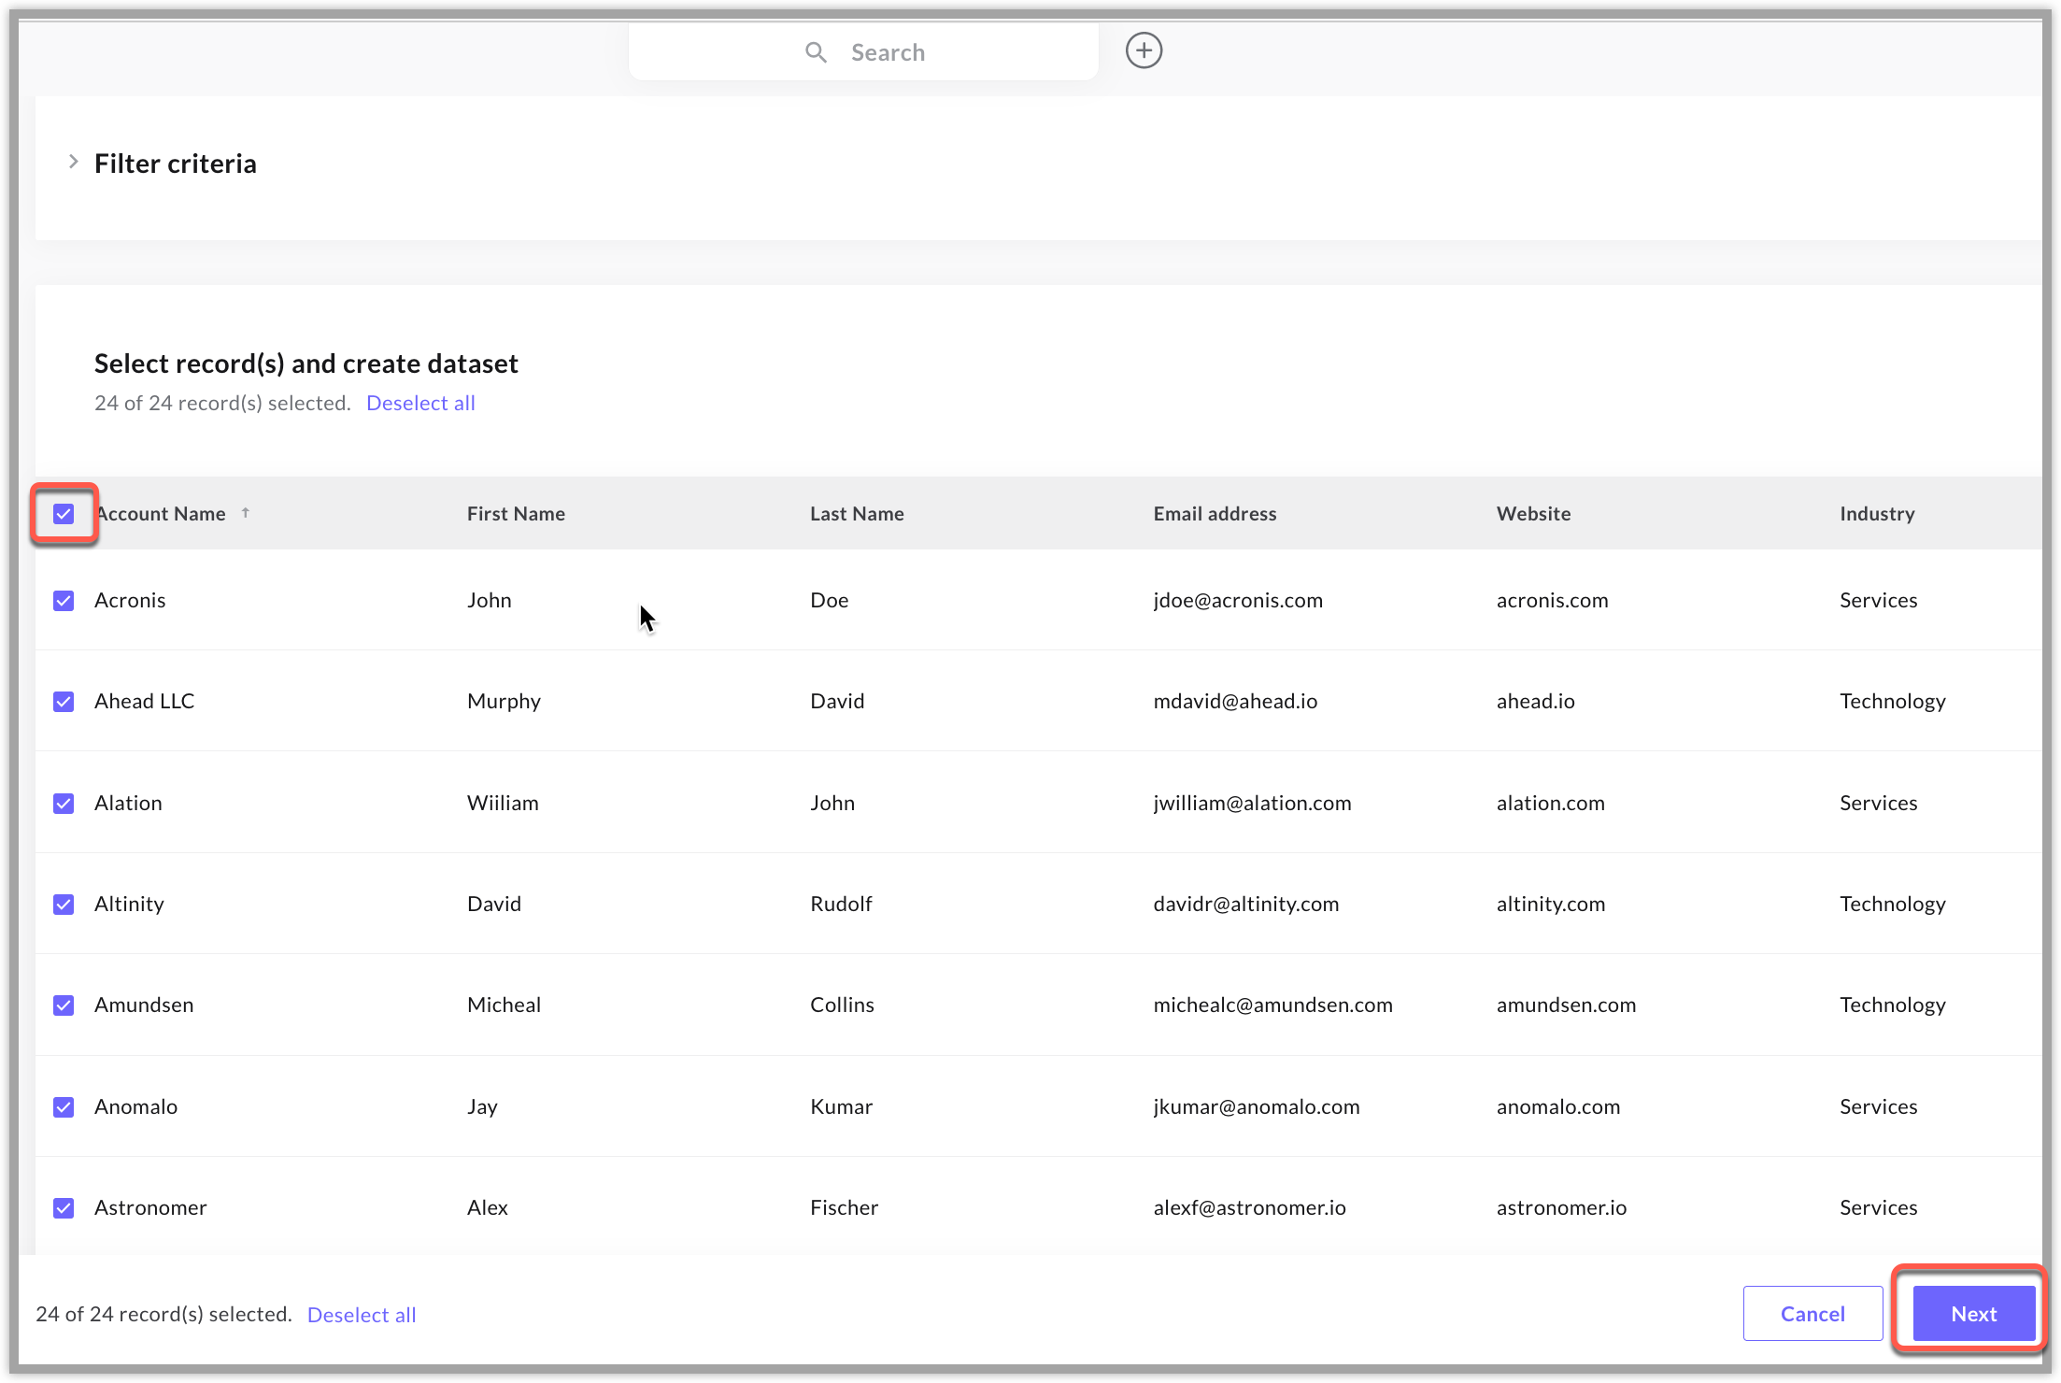Click the search magnifier icon
Screen dimensions: 2061x1383
816,51
